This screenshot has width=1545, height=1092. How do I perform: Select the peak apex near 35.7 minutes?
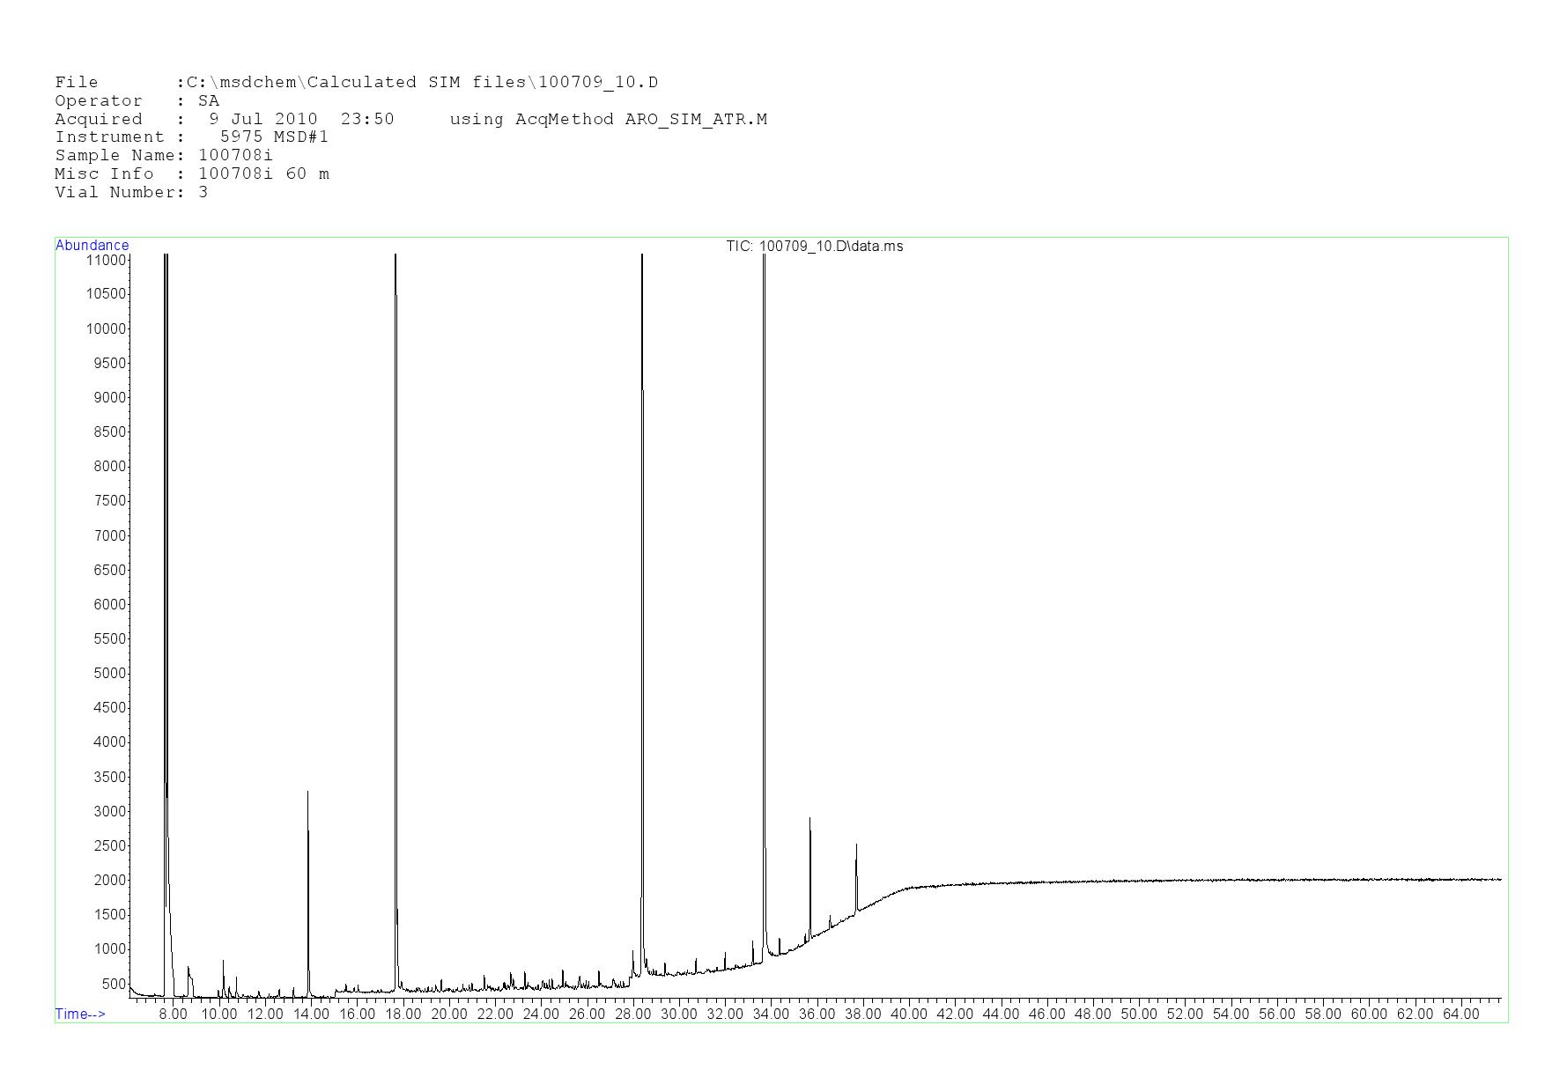(809, 820)
